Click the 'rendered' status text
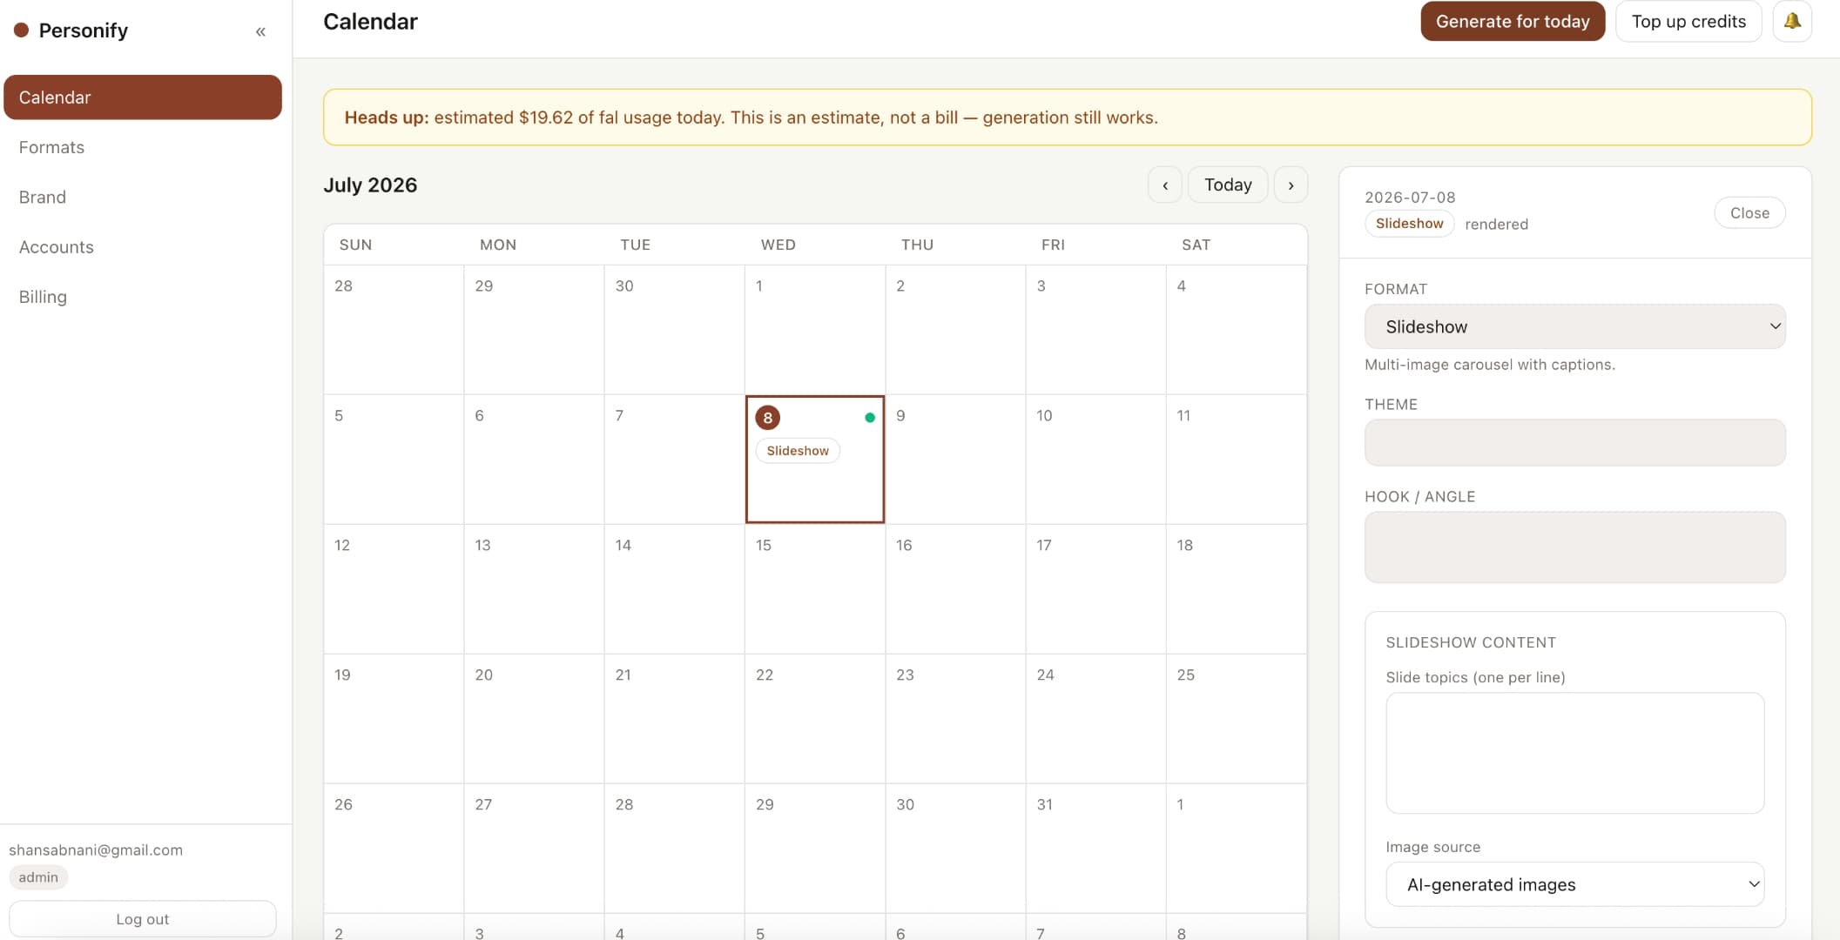This screenshot has width=1840, height=940. pos(1496,225)
